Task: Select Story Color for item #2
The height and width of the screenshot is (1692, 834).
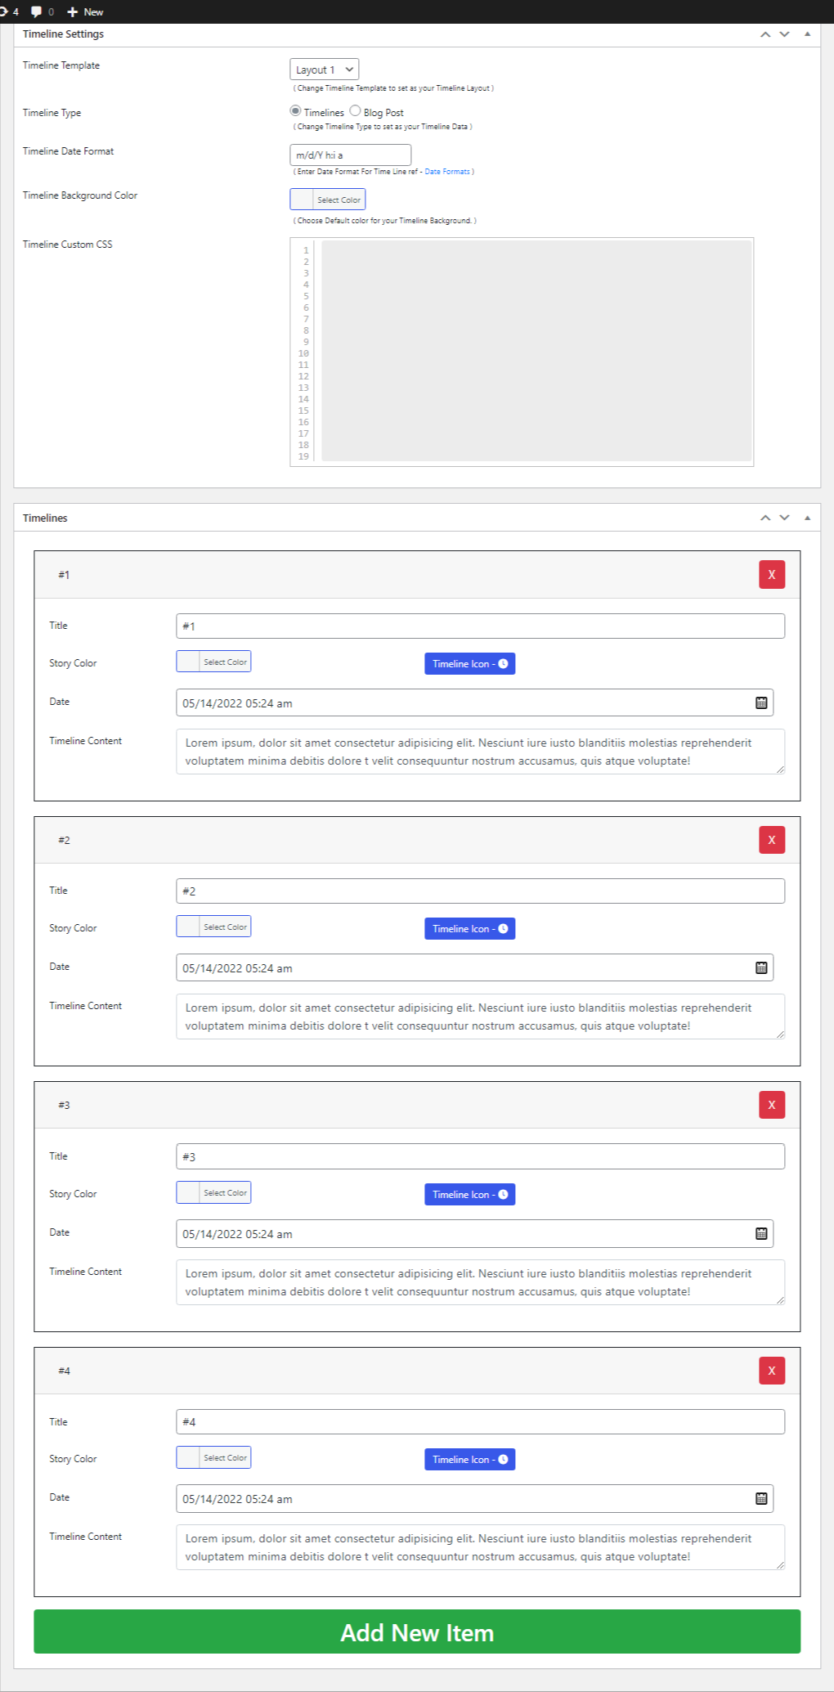Action: (213, 927)
